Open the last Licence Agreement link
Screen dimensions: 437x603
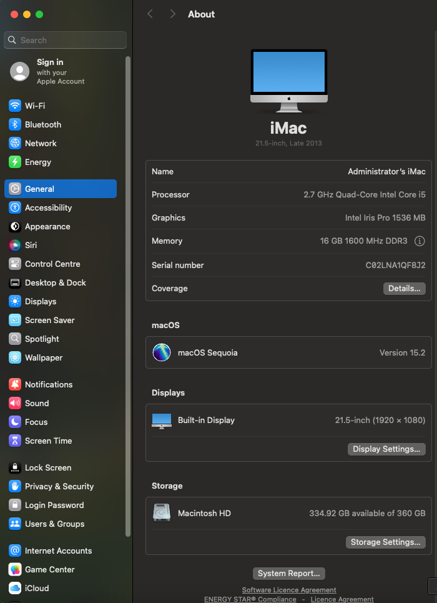click(x=342, y=599)
